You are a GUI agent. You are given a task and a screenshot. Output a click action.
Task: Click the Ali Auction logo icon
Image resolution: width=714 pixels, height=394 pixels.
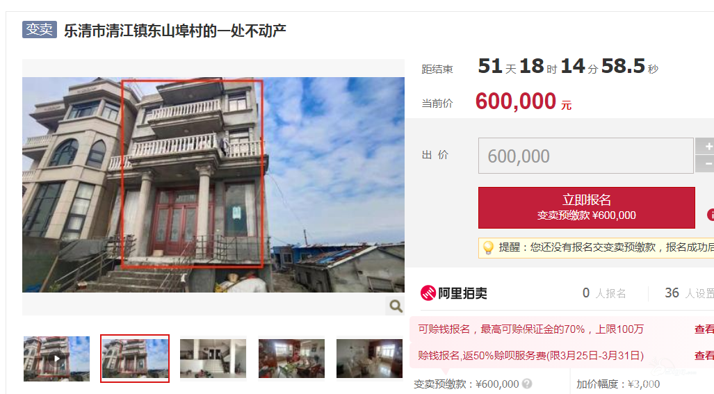coord(428,293)
